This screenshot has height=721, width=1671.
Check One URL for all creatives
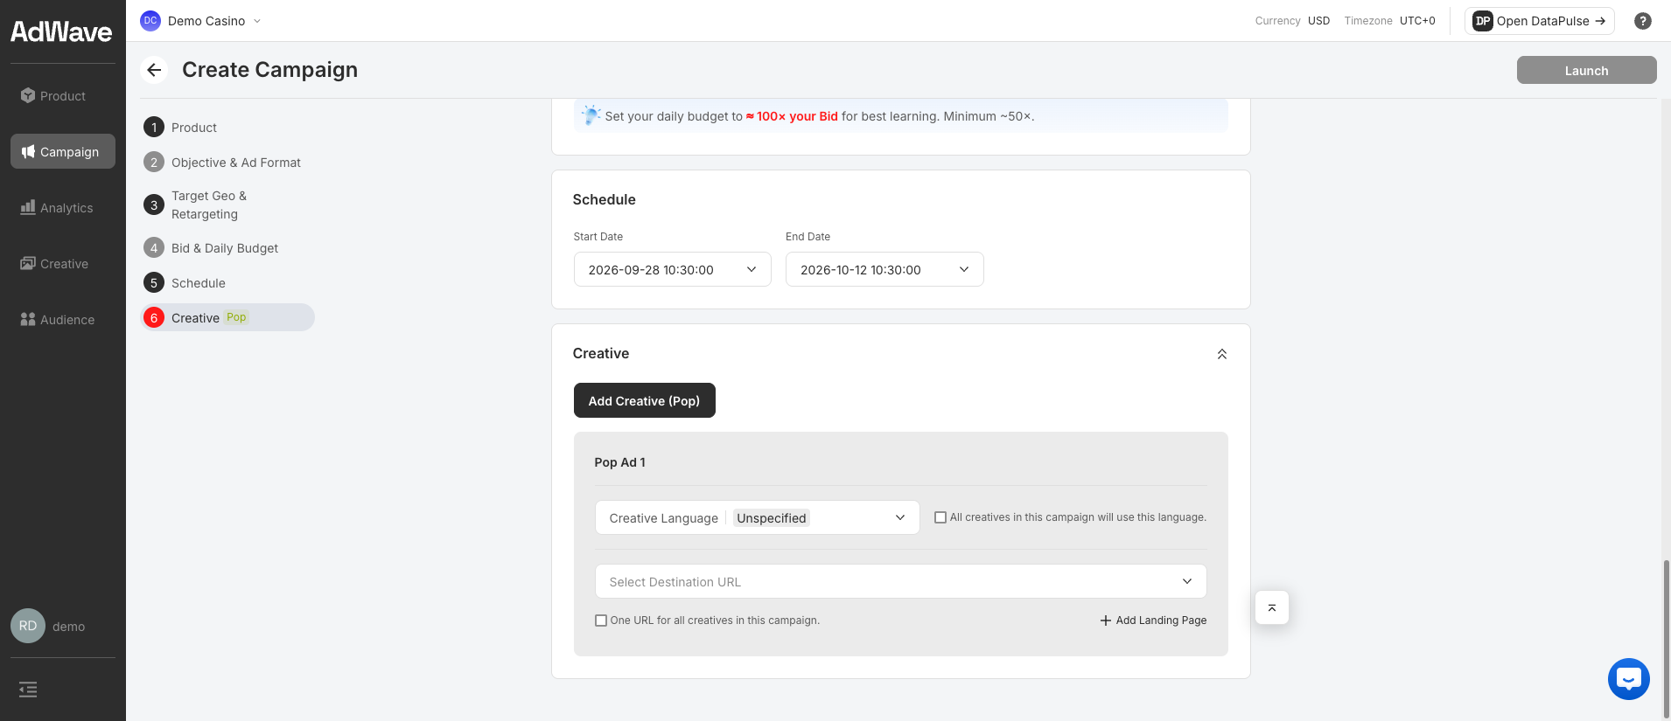point(601,620)
